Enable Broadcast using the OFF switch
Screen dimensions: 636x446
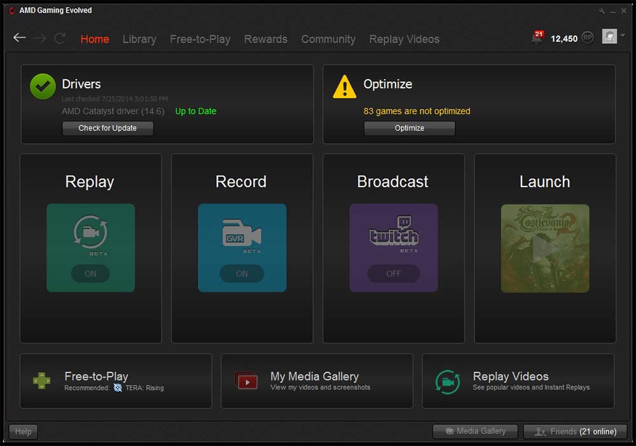tap(393, 274)
